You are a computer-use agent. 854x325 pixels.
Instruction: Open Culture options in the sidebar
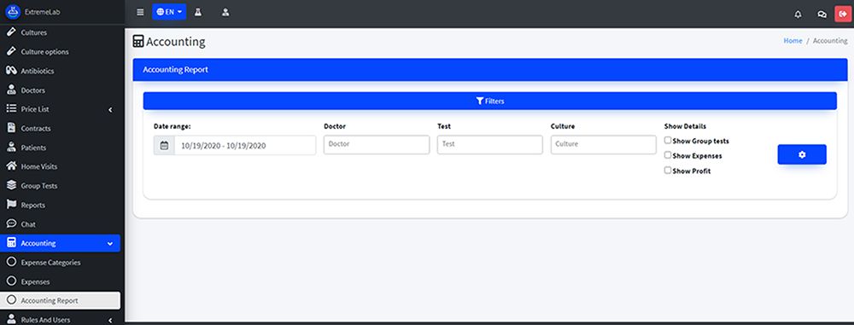60,52
